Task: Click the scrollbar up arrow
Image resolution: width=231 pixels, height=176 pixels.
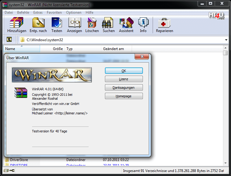Action: (x=225, y=48)
